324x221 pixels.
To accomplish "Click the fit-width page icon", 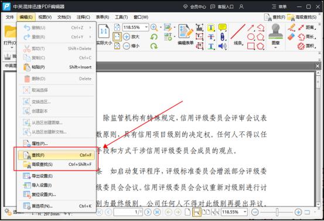I will pyautogui.click(x=117, y=37).
